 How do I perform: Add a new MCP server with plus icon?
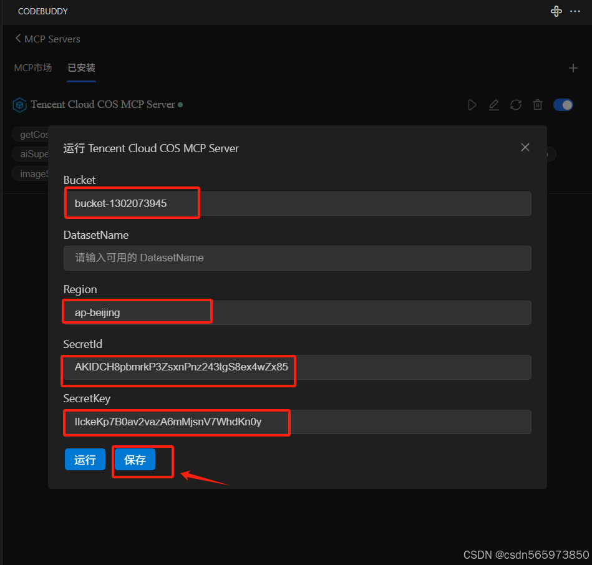(x=573, y=68)
